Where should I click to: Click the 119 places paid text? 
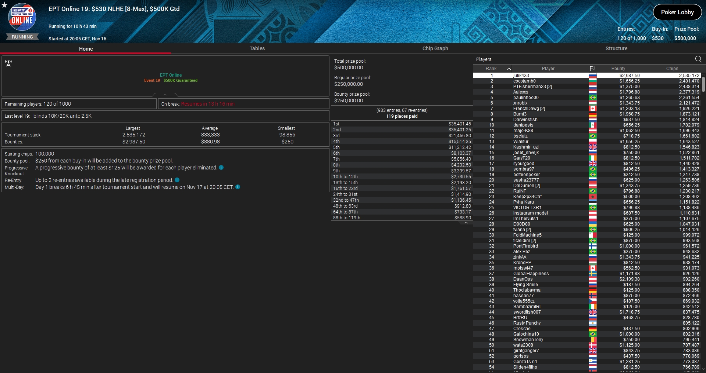402,116
